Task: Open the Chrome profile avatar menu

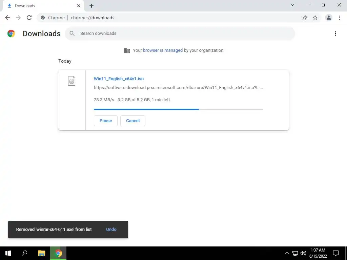Action: click(x=329, y=18)
